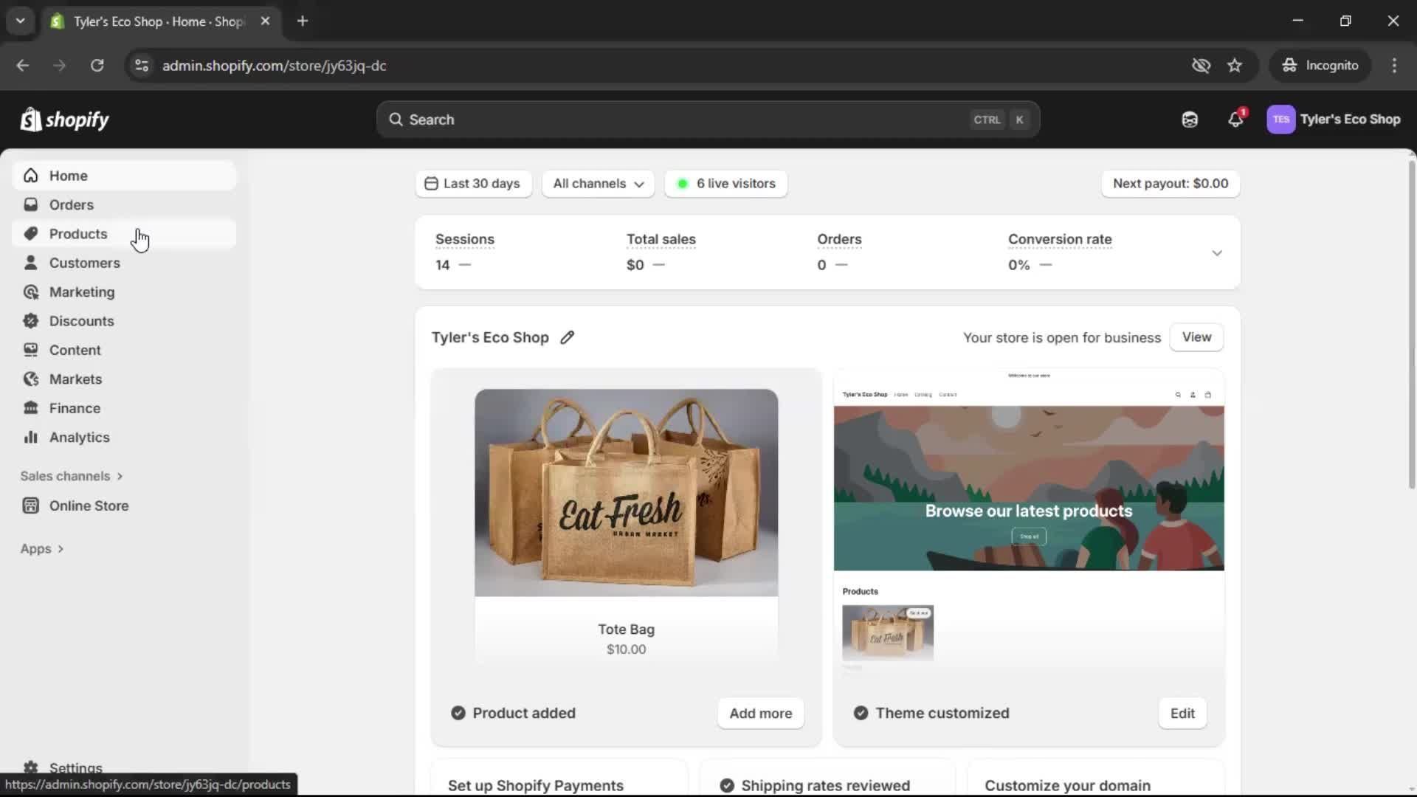
Task: Bookmark this page with star icon
Action: [x=1235, y=66]
